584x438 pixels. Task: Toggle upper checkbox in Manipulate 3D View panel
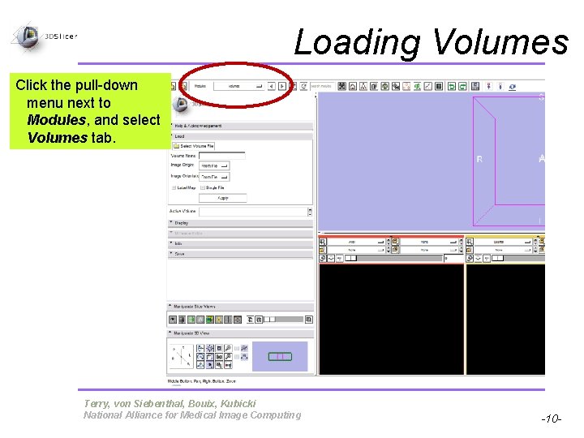click(237, 349)
